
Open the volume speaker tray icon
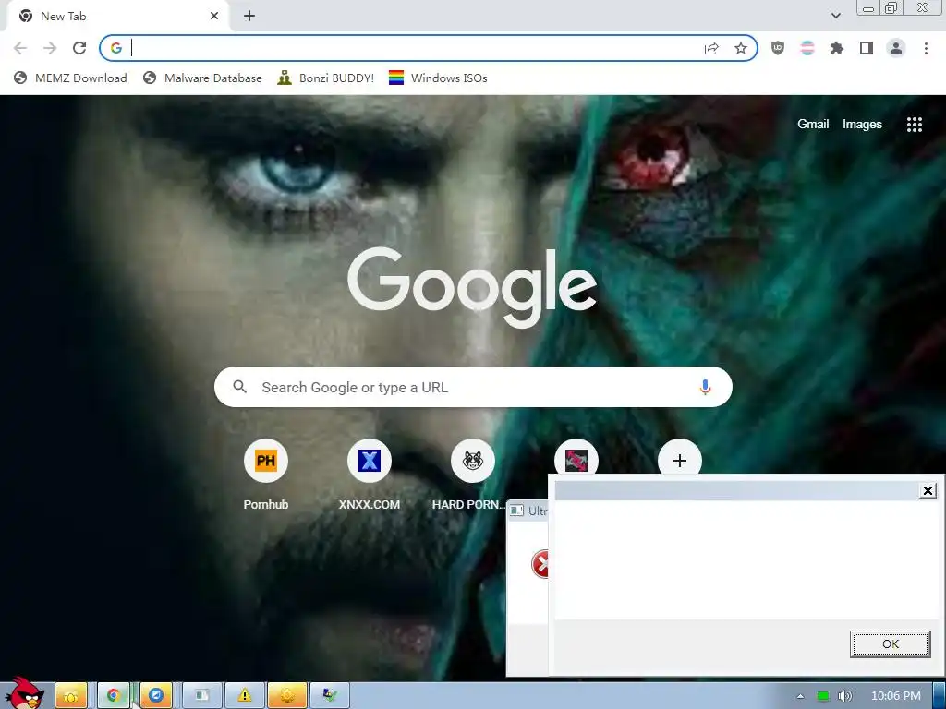pyautogui.click(x=844, y=696)
